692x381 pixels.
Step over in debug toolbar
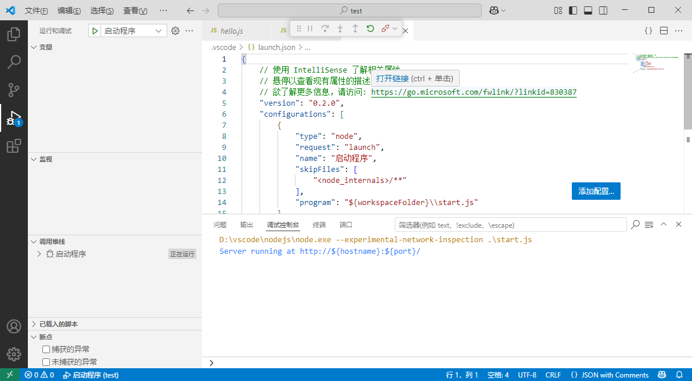point(325,28)
